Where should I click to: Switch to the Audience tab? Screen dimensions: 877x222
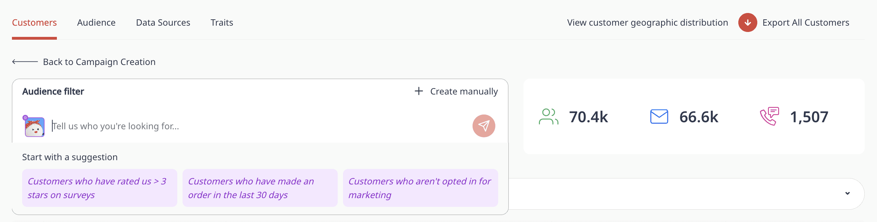96,22
